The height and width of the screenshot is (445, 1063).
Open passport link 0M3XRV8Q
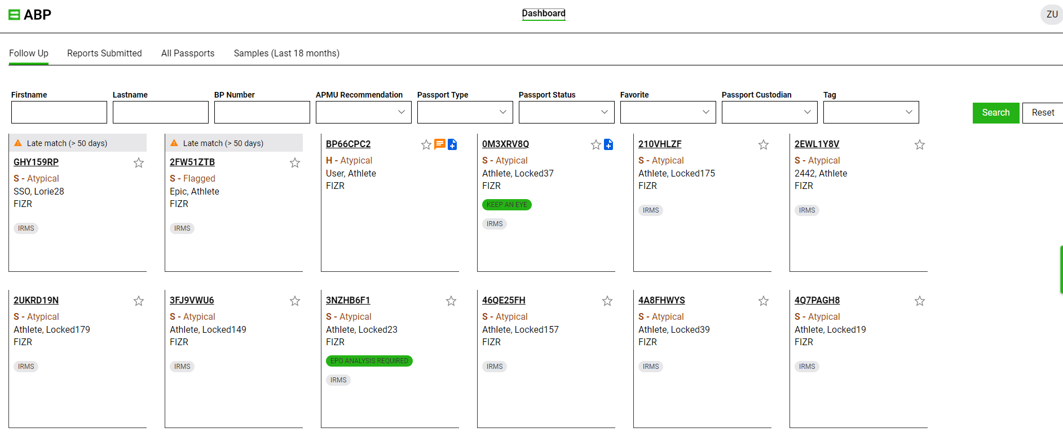point(505,144)
